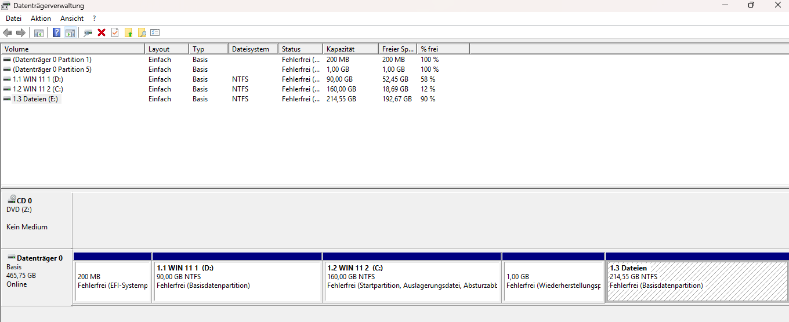
Task: Click drive icon beside 1.1 WIN 11 1 (D:)
Action: (x=7, y=79)
